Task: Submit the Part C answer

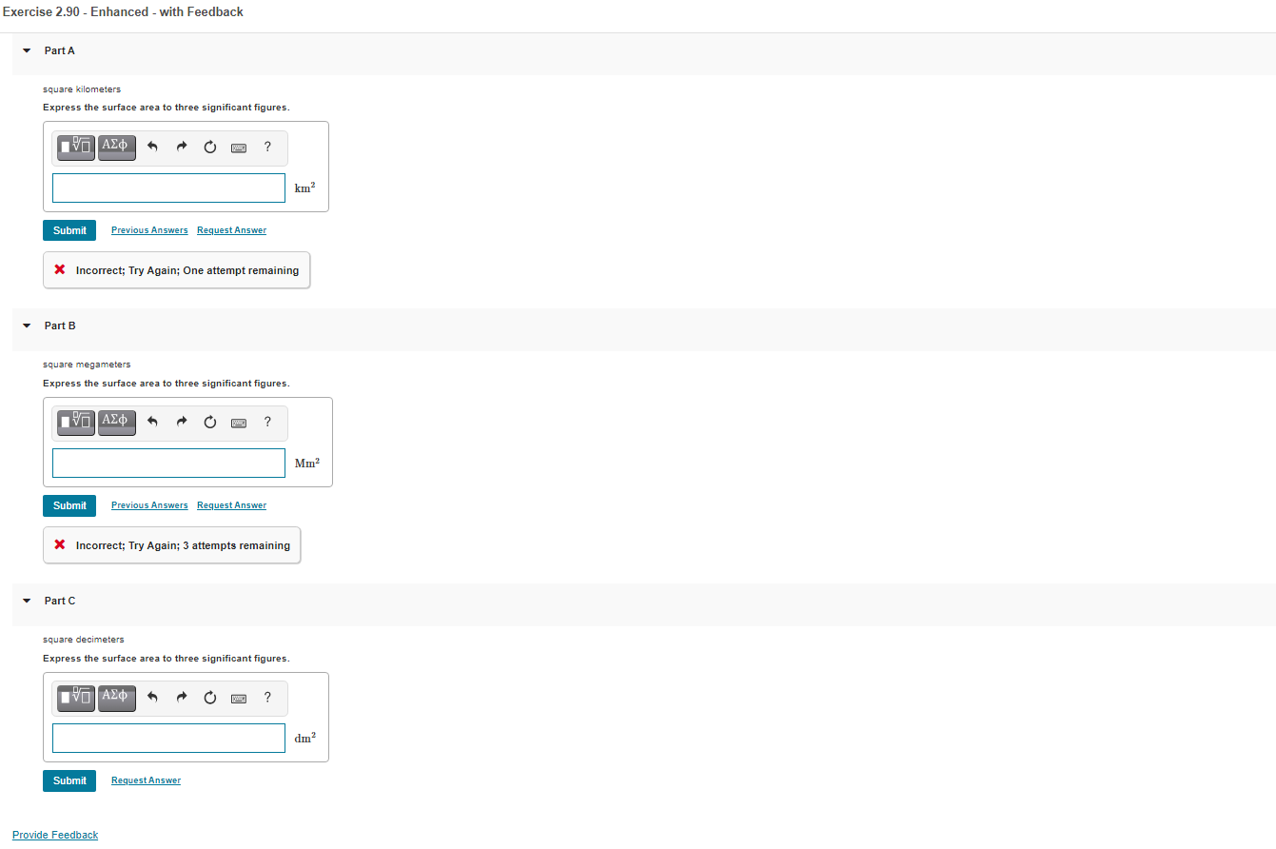Action: click(69, 780)
